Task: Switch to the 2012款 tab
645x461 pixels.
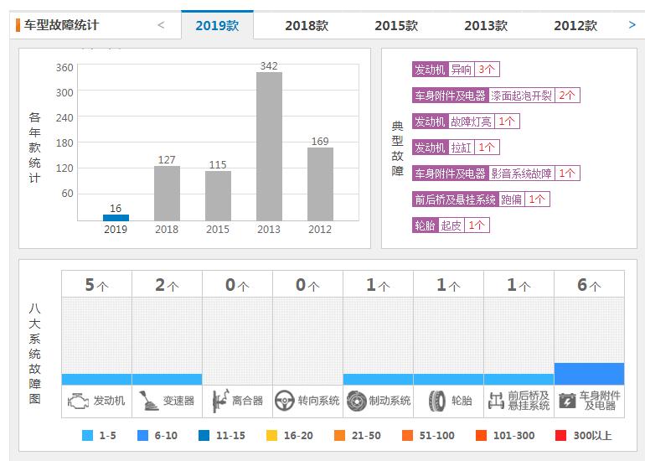Action: click(575, 25)
